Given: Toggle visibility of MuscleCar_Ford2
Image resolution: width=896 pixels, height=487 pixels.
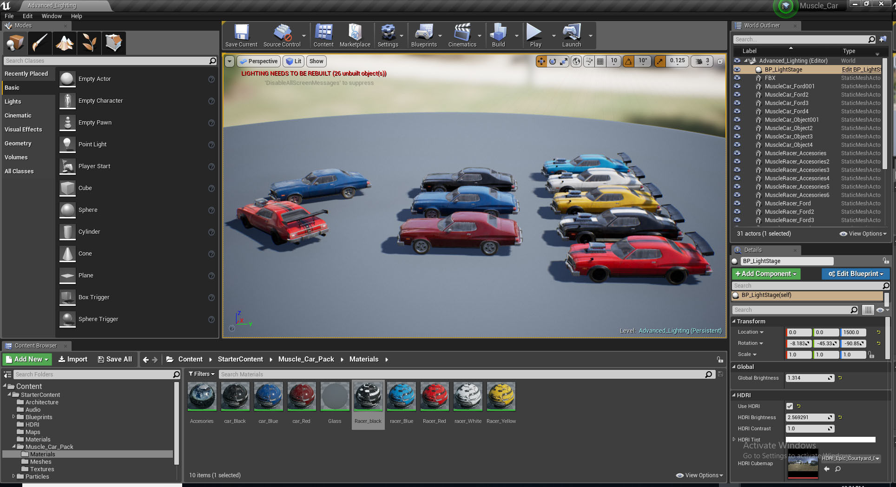Looking at the screenshot, I should click(x=737, y=94).
